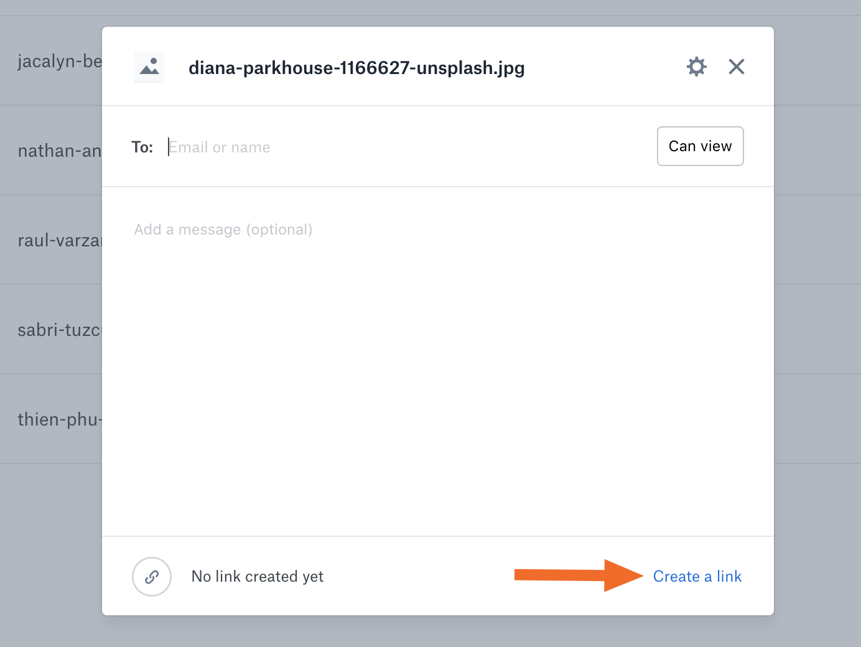This screenshot has width=861, height=647.
Task: Open share settings gear icon
Action: [696, 67]
